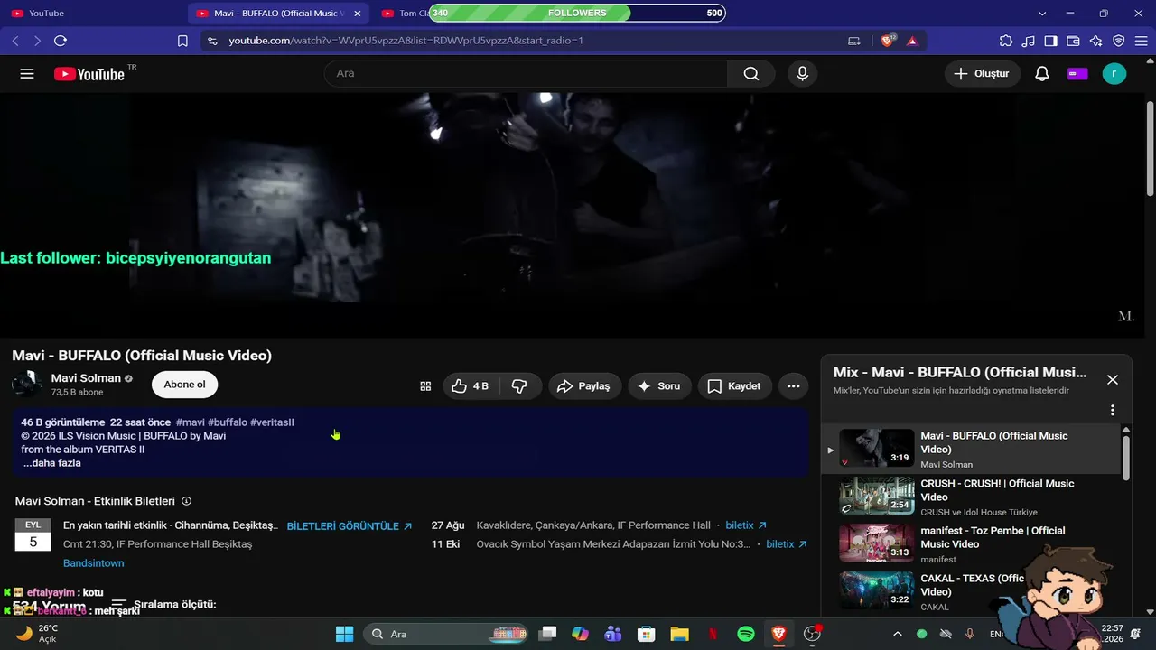Open the purple icon beside notifications
The height and width of the screenshot is (650, 1156).
pyautogui.click(x=1077, y=74)
